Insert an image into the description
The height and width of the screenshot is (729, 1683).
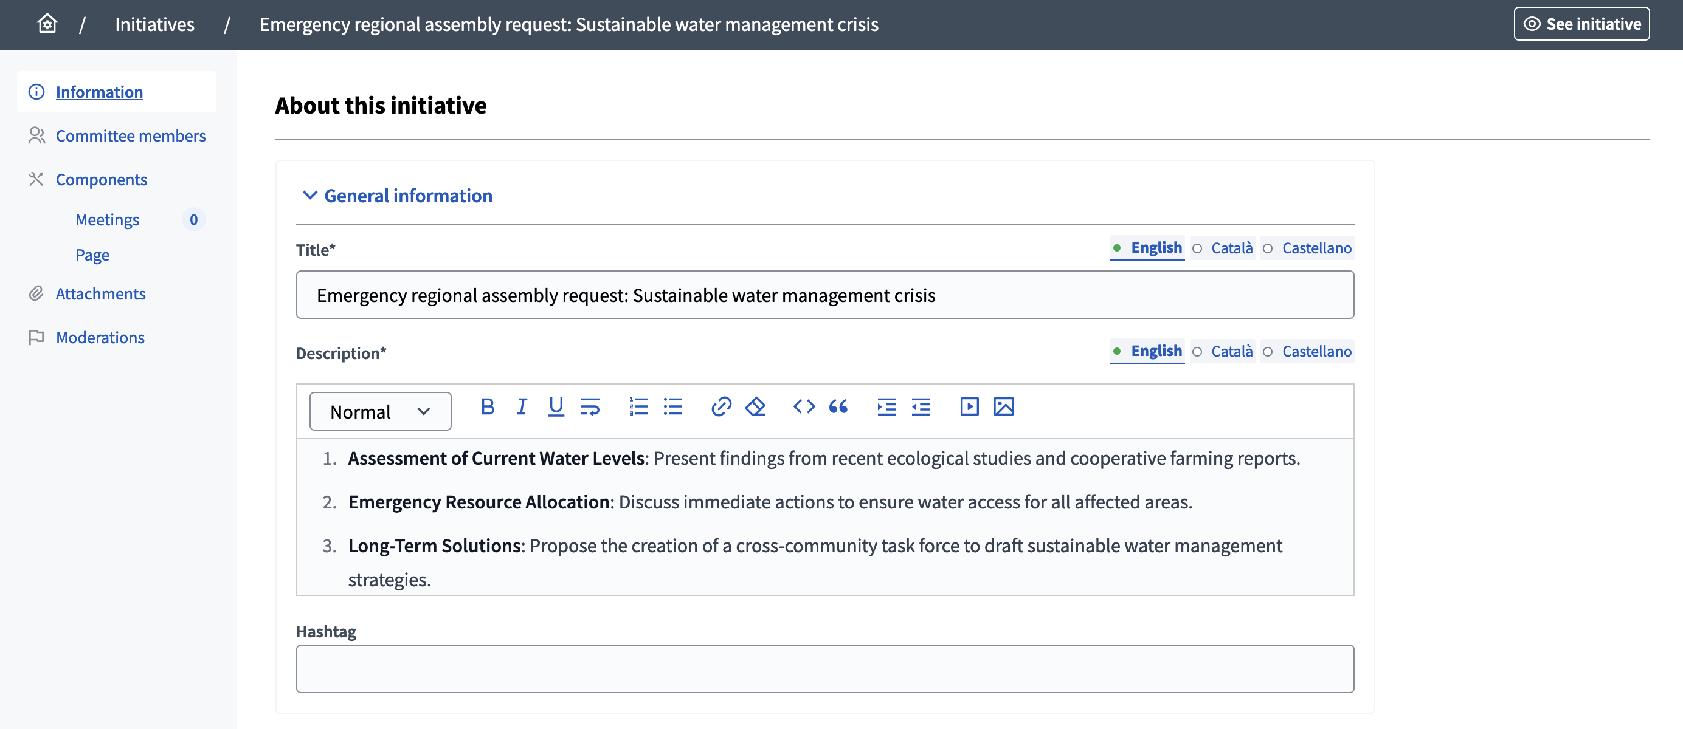click(1004, 406)
